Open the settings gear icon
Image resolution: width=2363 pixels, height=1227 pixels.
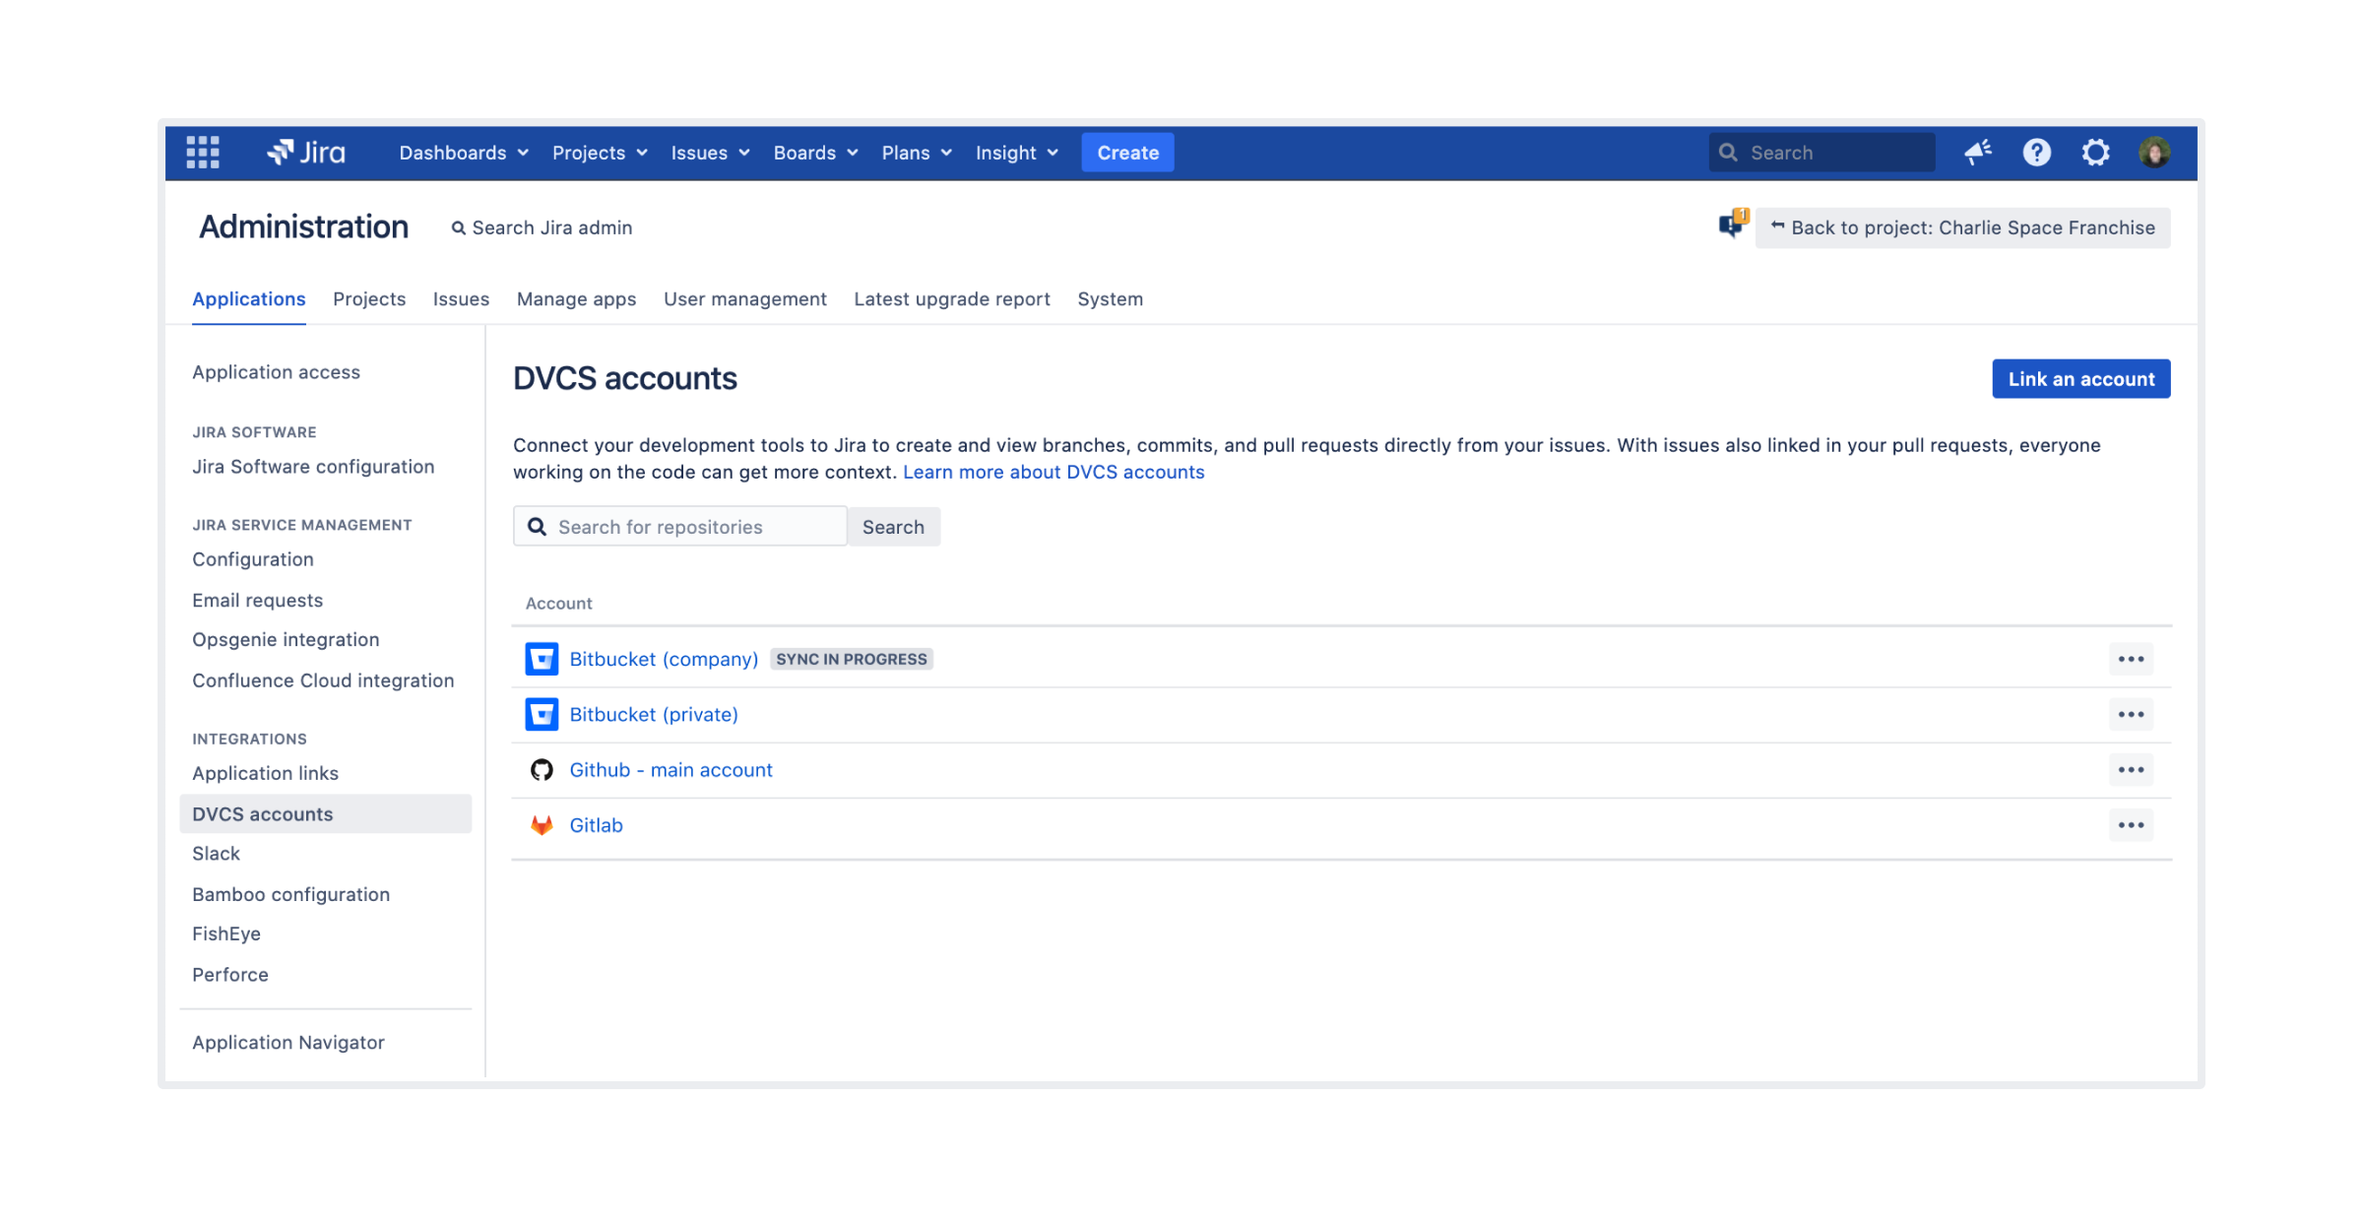[2095, 153]
